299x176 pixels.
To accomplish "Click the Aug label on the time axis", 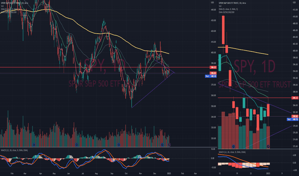I will point(96,173).
